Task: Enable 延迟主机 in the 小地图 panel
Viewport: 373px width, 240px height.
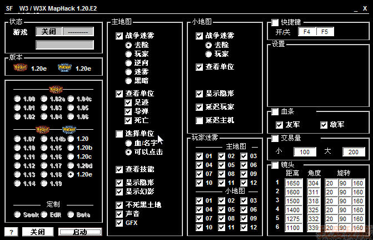Action: [200, 120]
